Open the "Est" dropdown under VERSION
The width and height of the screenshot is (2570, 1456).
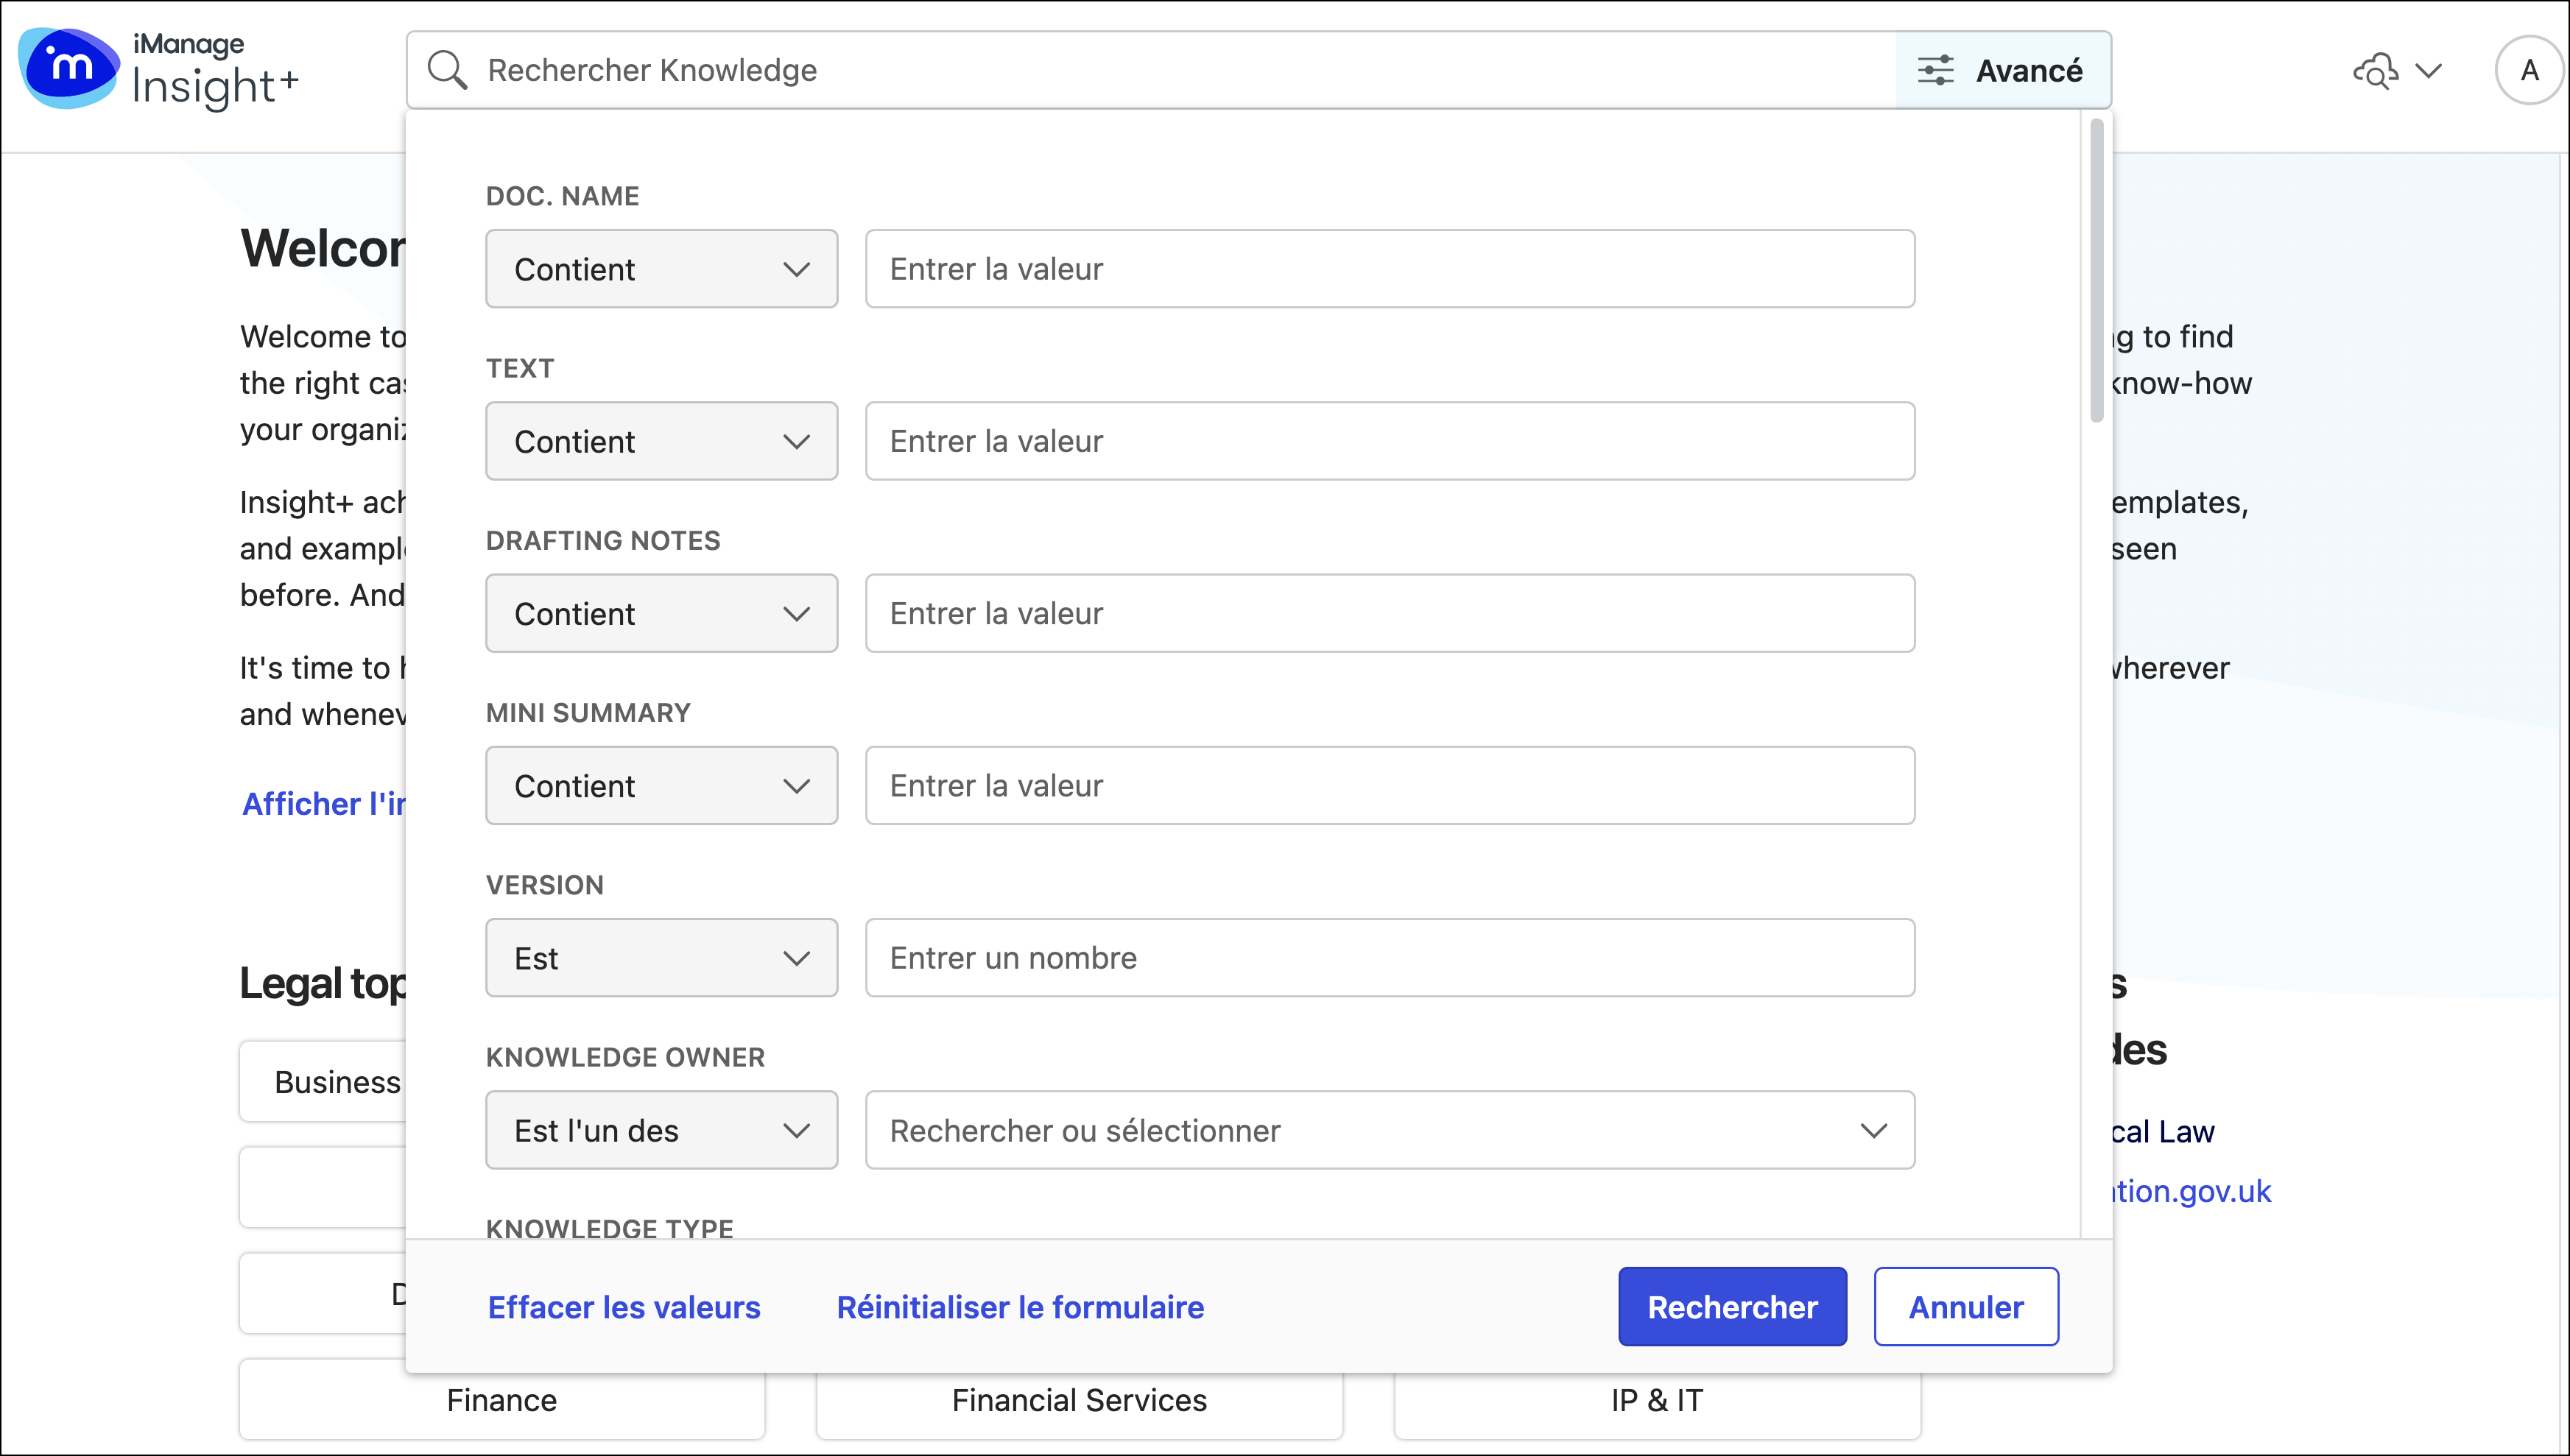[x=661, y=957]
